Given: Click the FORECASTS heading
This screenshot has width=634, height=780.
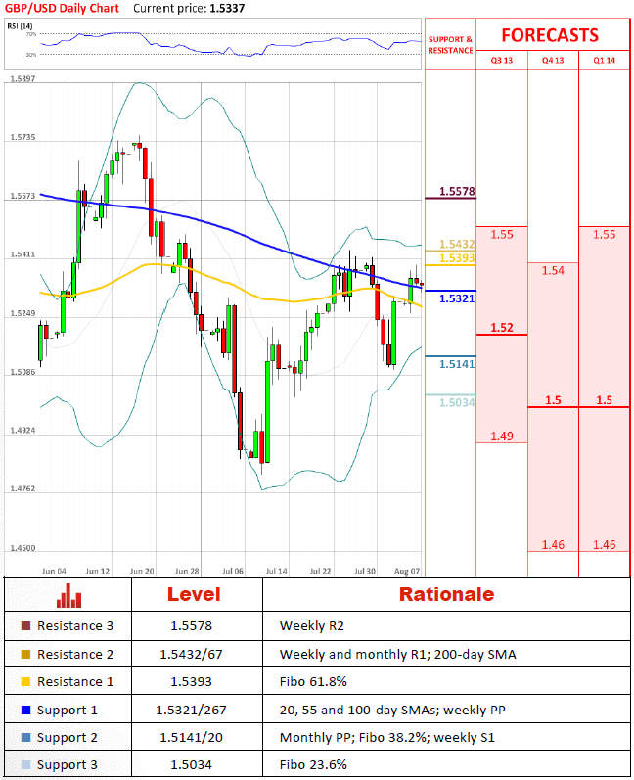Looking at the screenshot, I should tap(550, 35).
